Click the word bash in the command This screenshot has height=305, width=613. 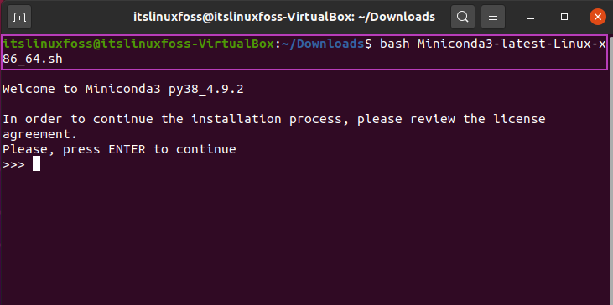394,44
